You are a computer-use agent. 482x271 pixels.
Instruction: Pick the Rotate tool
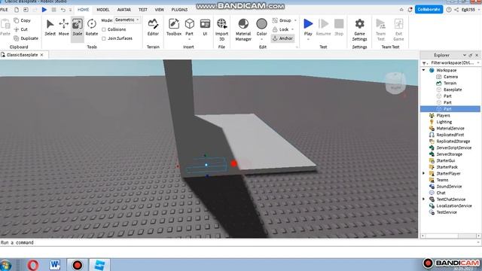(92, 27)
